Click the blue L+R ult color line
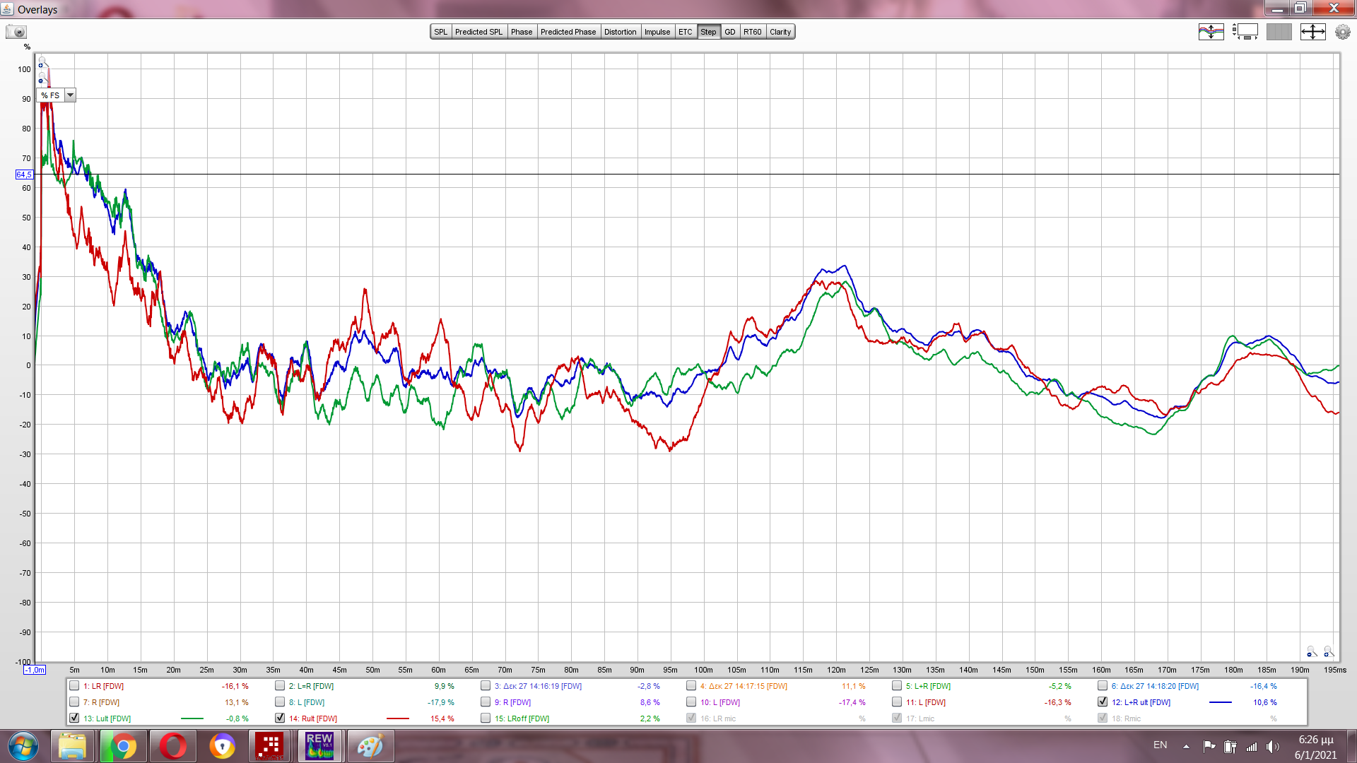 (1221, 702)
